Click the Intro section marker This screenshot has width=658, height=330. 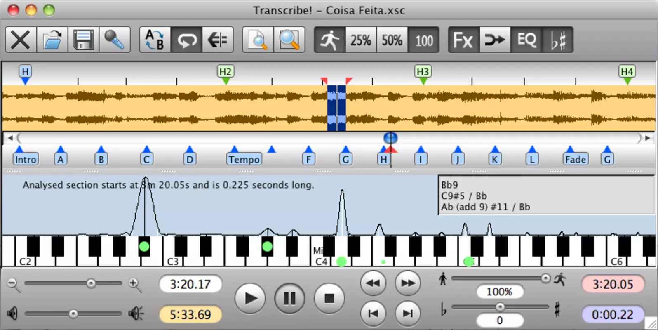click(x=26, y=159)
